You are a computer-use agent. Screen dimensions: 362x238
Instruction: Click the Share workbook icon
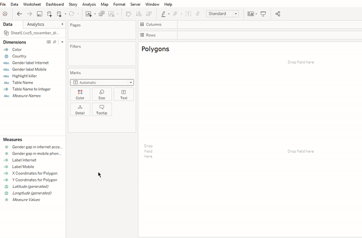click(278, 14)
